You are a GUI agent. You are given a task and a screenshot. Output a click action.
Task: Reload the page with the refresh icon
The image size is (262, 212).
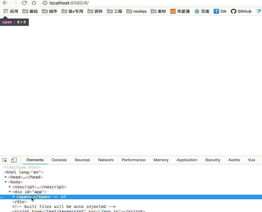(24, 3)
